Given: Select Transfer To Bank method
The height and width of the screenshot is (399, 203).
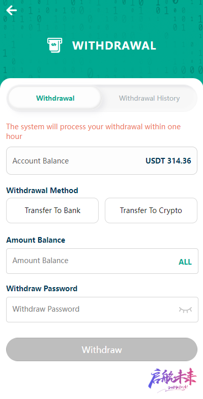Looking at the screenshot, I should pyautogui.click(x=52, y=210).
